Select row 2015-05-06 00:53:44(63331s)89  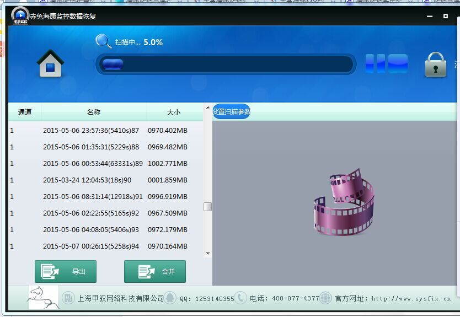[x=105, y=164]
